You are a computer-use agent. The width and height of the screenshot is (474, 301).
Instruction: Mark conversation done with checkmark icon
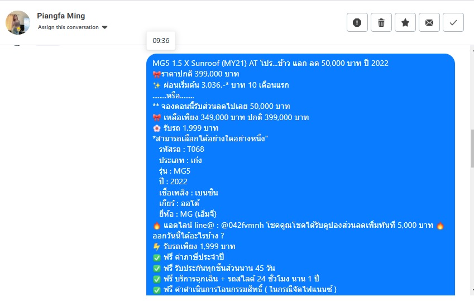click(453, 22)
